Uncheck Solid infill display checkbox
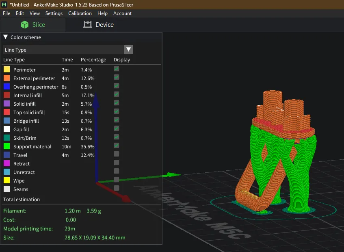The height and width of the screenshot is (252, 344). coord(117,103)
